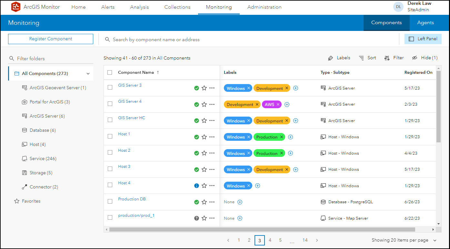Viewport: 450px width, 249px height.
Task: Click unknown status icon for production/prod_1
Action: [x=196, y=218]
